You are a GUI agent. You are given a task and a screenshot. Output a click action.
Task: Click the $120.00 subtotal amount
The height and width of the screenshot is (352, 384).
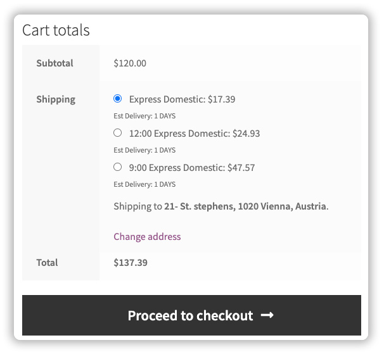(130, 63)
